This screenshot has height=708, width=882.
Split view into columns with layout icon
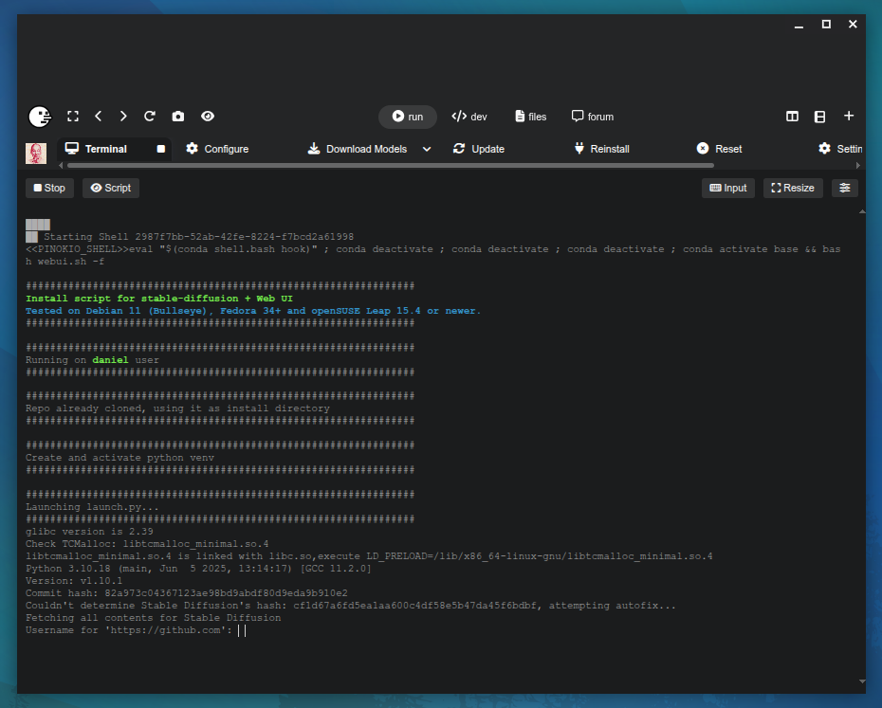point(792,117)
